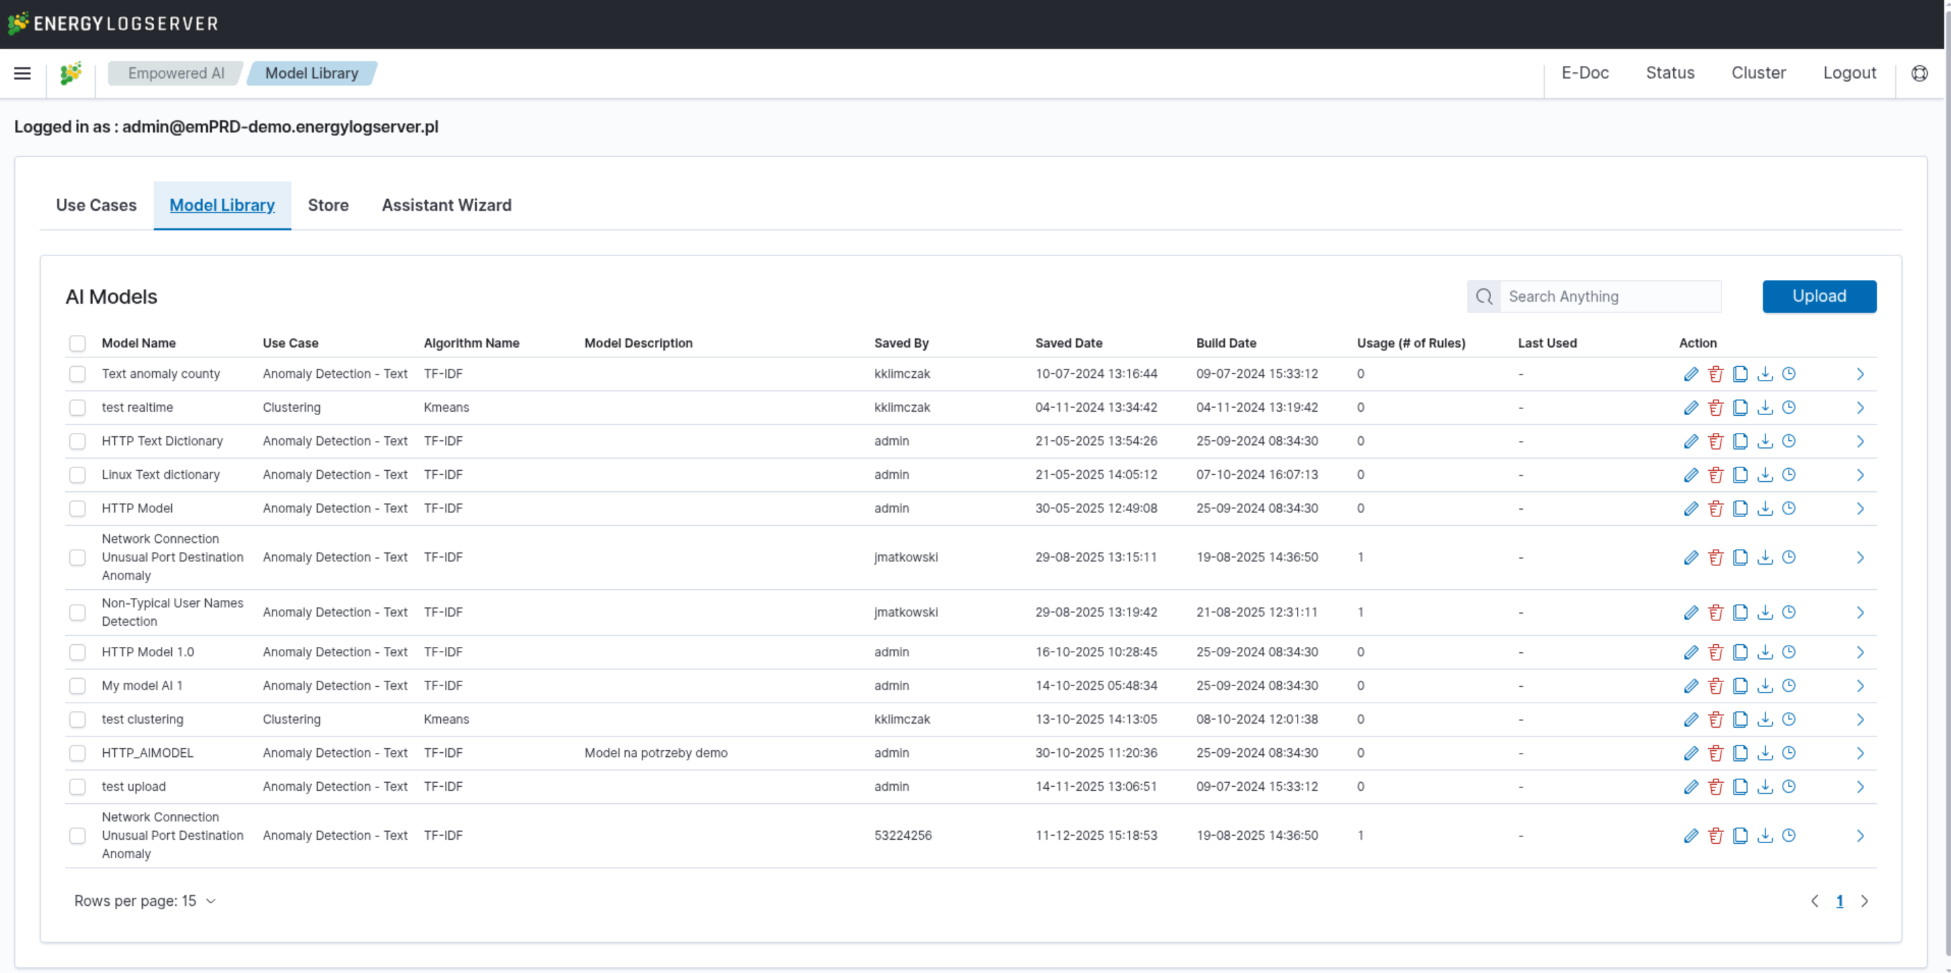Click the Upload button
Image resolution: width=1951 pixels, height=973 pixels.
(1819, 296)
